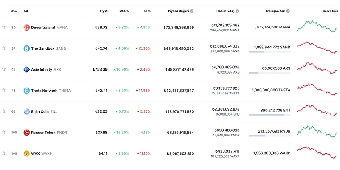Sort table by 24h % column
340x170 pixels.
tap(125, 11)
